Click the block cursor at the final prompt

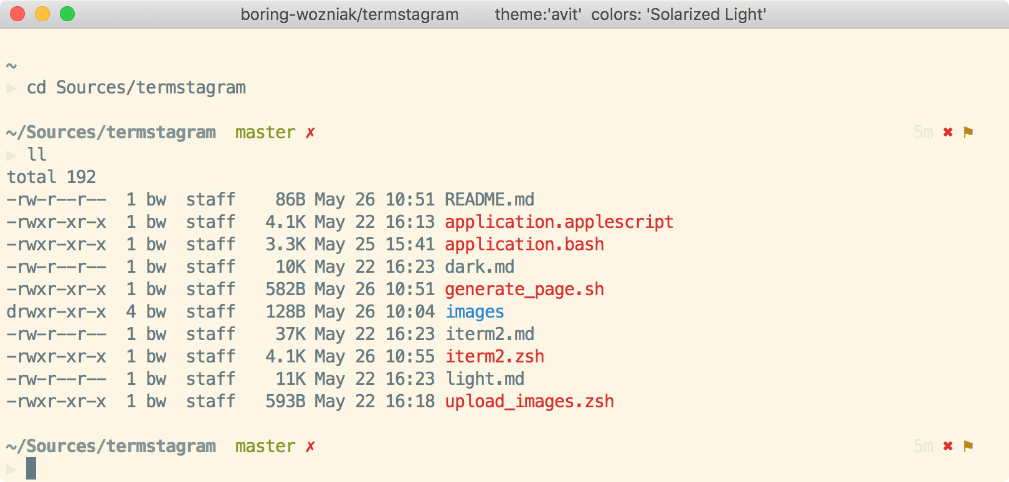31,468
